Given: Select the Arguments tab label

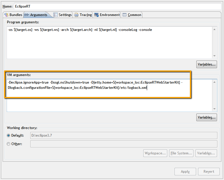Looking at the screenshot, I should pyautogui.click(x=39, y=15).
